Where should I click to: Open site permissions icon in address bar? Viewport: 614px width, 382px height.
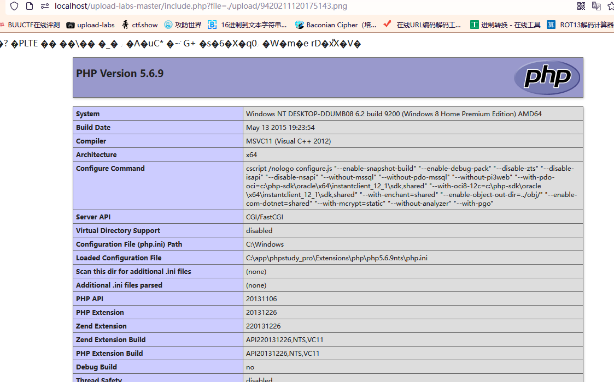tap(45, 6)
